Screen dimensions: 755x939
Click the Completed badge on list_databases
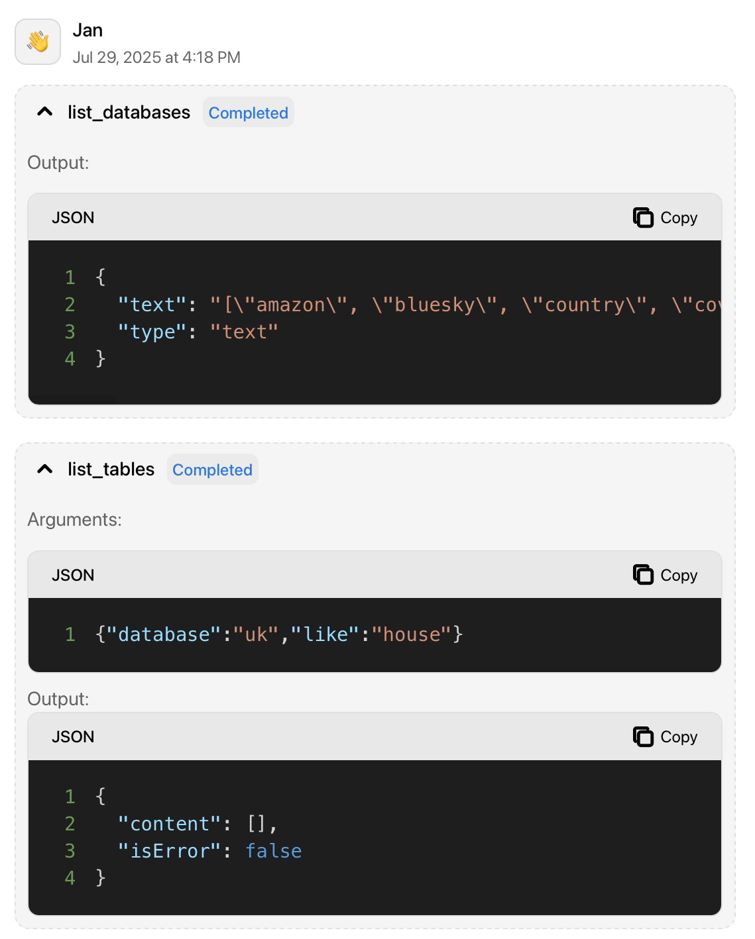[x=248, y=113]
